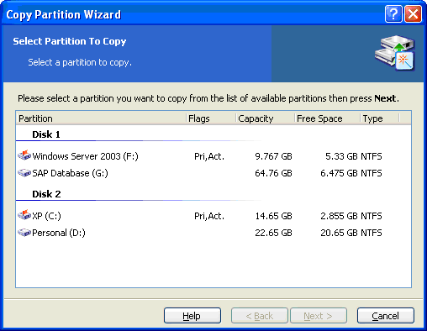Click the 64.76 GB capacity value
The image size is (427, 331).
(x=273, y=173)
